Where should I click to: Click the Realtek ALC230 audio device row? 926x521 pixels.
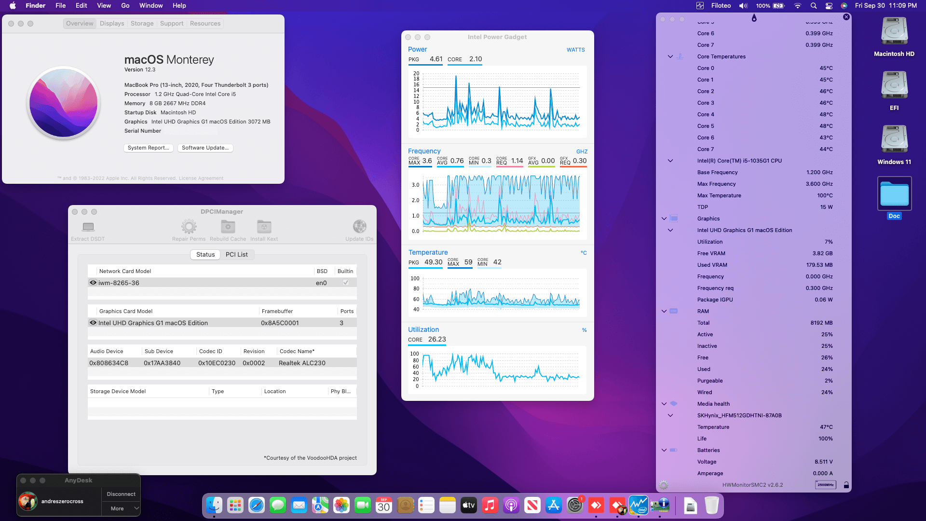tap(222, 363)
